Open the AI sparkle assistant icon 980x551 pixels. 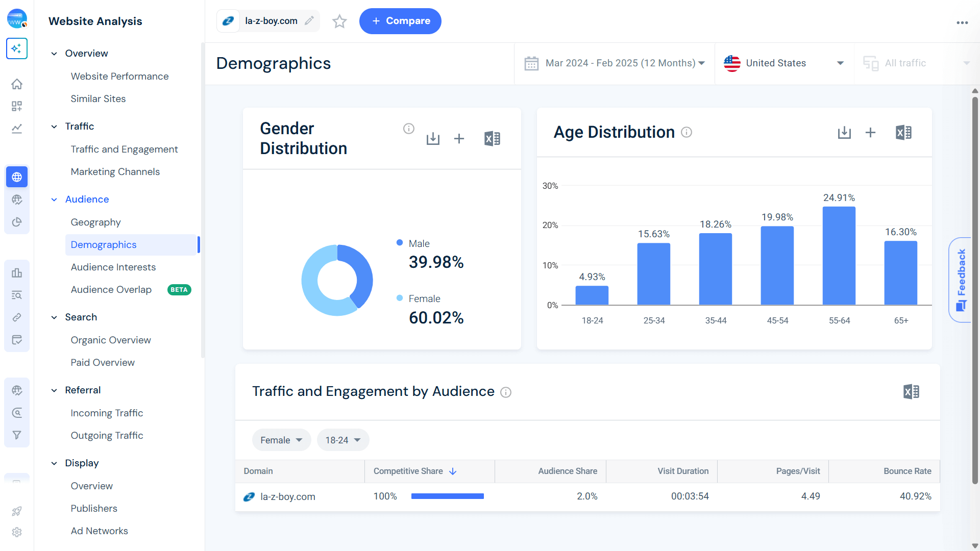click(x=17, y=48)
